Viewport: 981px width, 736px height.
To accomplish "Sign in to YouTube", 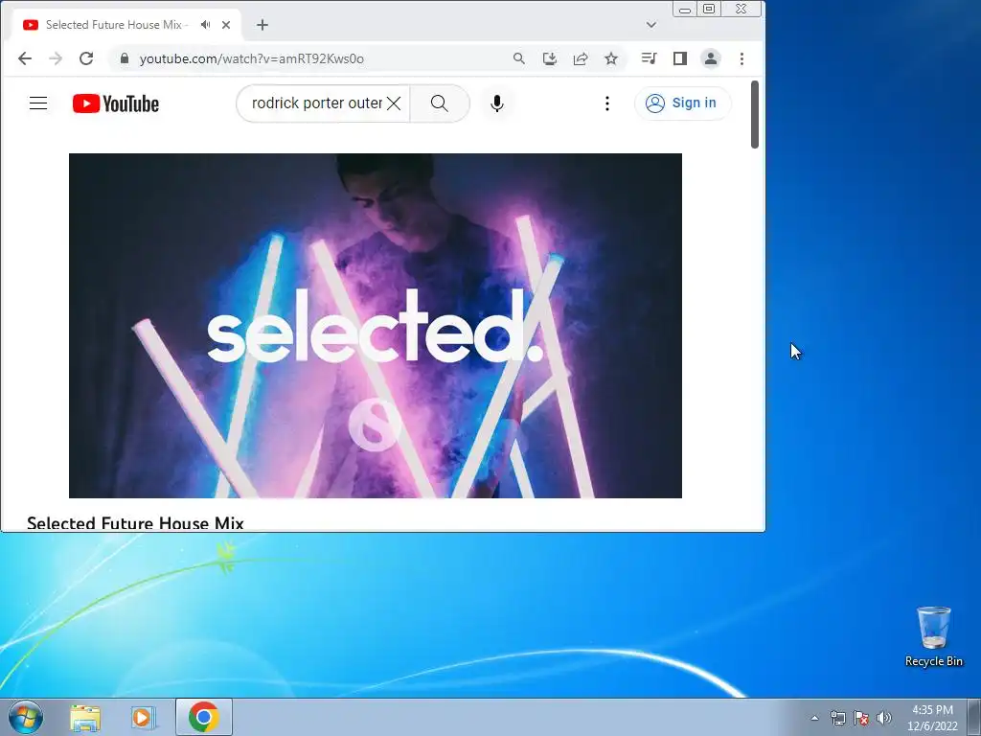I will tap(682, 103).
